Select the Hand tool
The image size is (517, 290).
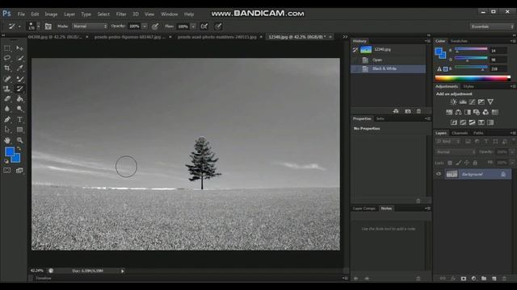click(x=7, y=140)
